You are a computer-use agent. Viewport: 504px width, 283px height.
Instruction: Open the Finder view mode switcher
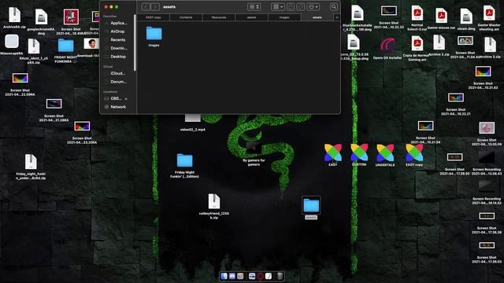click(254, 7)
